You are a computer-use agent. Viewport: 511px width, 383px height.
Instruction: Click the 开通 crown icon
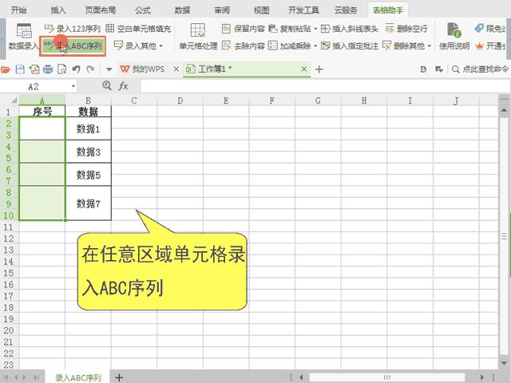[x=479, y=46]
